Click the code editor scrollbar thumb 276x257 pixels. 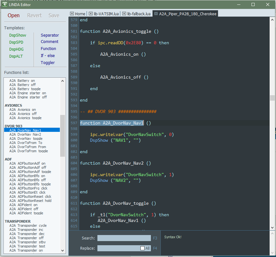click(x=272, y=98)
